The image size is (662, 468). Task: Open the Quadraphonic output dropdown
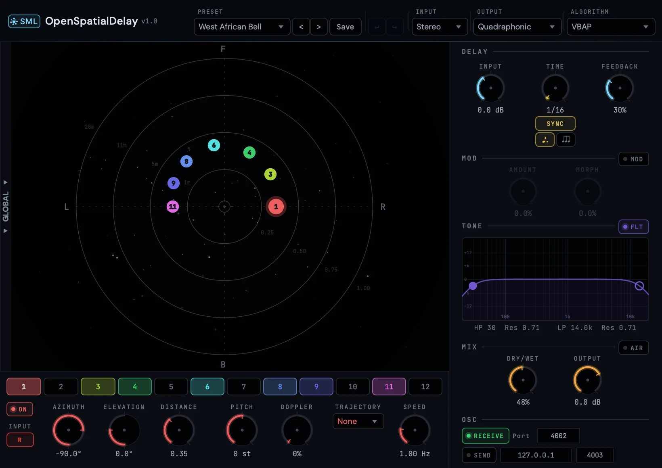[x=517, y=27]
